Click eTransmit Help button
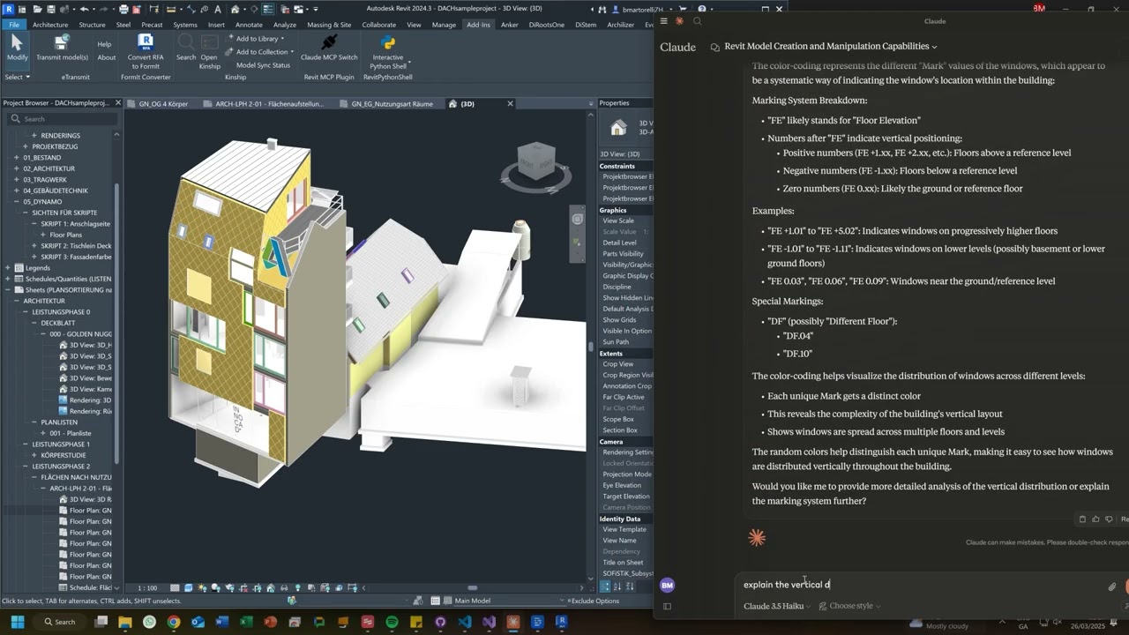Viewport: 1129px width, 635px height. tap(104, 44)
